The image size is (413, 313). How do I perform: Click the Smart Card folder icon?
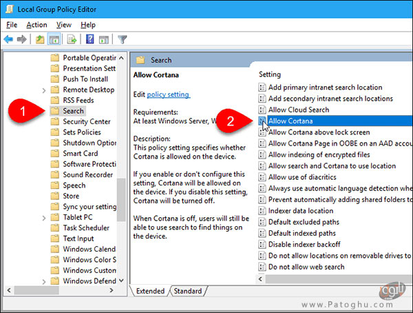point(55,153)
